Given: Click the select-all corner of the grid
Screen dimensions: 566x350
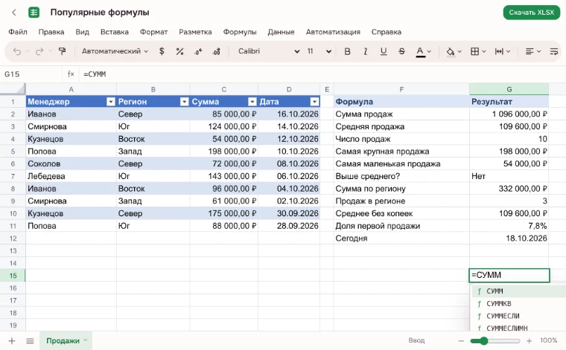Looking at the screenshot, I should coord(13,89).
